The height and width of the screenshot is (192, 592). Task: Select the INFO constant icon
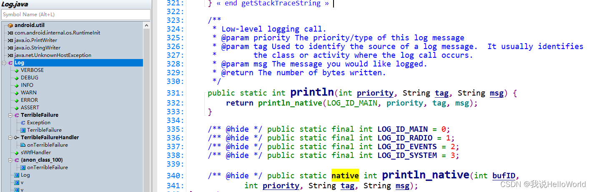coord(17,85)
